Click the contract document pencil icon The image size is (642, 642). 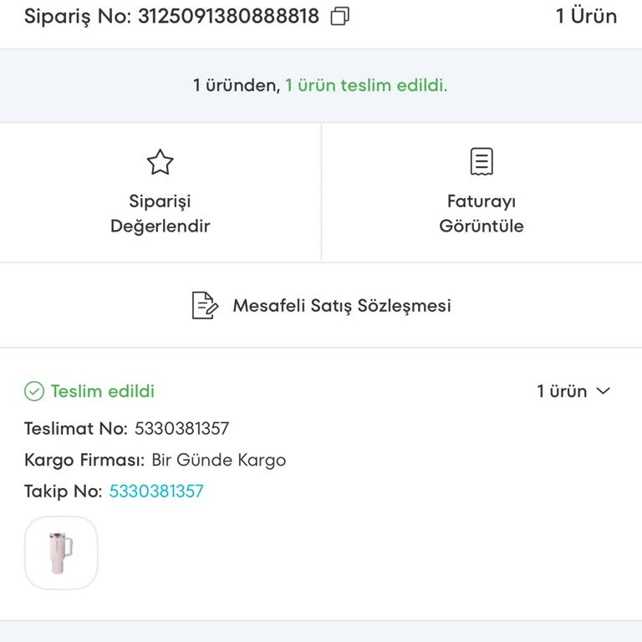pos(205,305)
